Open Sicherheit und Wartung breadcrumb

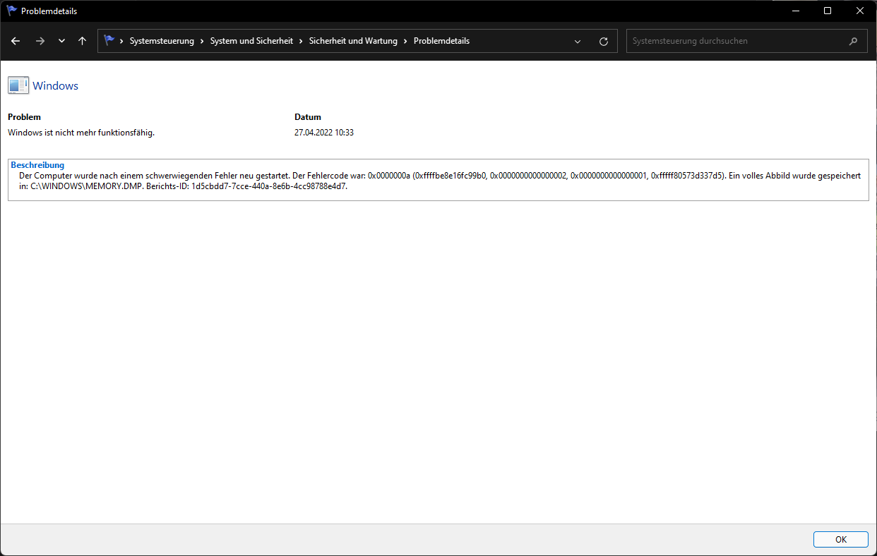pos(353,41)
